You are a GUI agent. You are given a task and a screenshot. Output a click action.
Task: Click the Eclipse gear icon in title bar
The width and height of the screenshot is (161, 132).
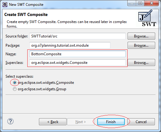[5, 5]
